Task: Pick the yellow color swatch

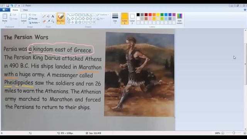Action: click(158, 15)
